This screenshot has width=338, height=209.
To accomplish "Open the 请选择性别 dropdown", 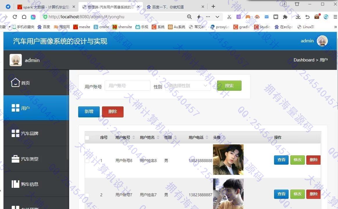I will click(188, 86).
